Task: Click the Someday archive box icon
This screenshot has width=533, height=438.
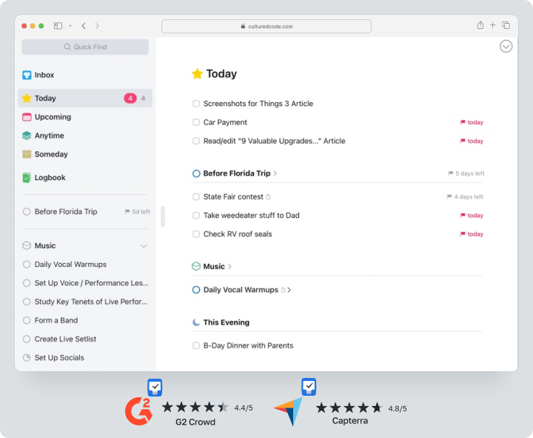Action: [x=27, y=154]
